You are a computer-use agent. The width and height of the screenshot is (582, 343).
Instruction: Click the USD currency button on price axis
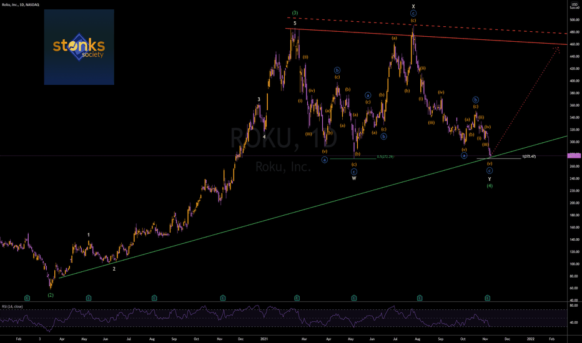coord(575,4)
